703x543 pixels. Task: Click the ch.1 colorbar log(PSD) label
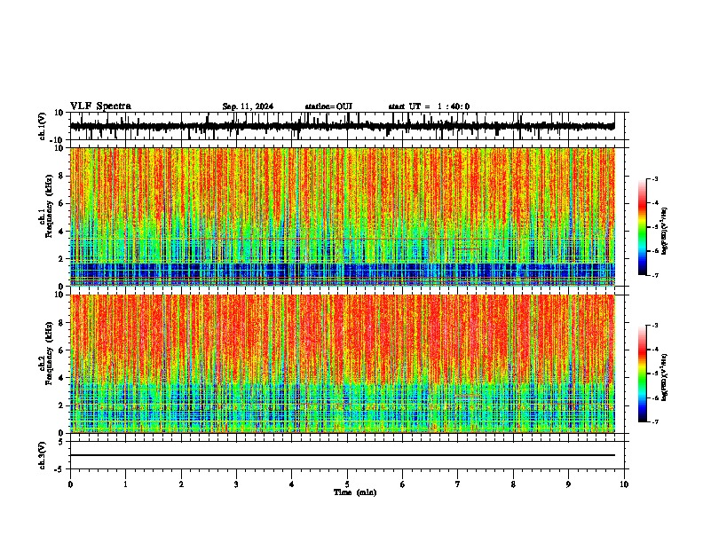tap(664, 231)
